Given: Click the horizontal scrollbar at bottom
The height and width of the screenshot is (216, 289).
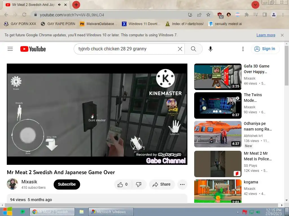Looking at the screenshot, I should click(x=142, y=205).
